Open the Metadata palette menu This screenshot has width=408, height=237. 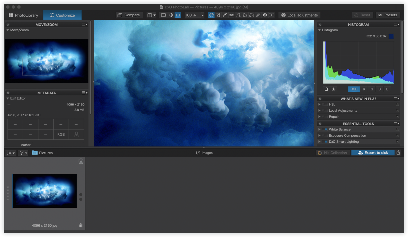pyautogui.click(x=85, y=93)
